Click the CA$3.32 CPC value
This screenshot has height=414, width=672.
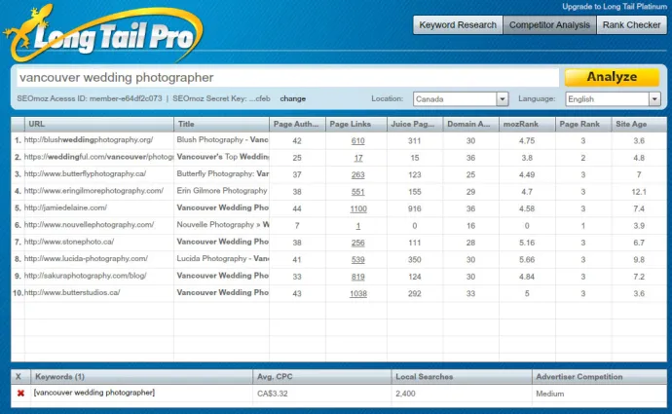coord(272,394)
